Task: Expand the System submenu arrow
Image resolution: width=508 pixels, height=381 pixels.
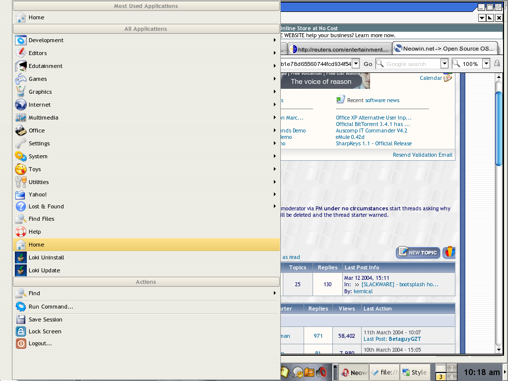Action: pyautogui.click(x=274, y=156)
